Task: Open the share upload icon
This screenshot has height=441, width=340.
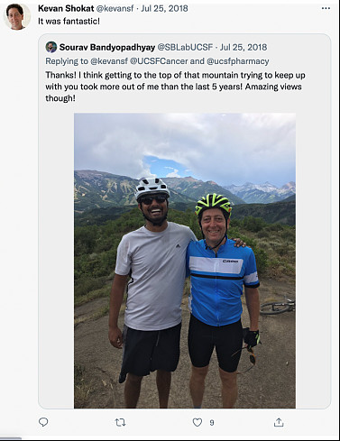Action: (x=279, y=422)
